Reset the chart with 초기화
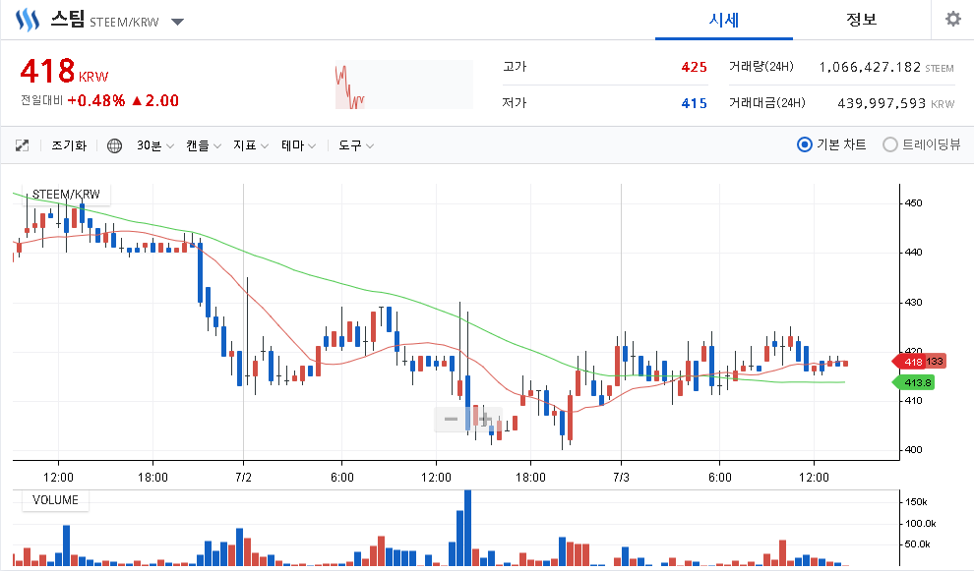The height and width of the screenshot is (571, 974). [69, 145]
